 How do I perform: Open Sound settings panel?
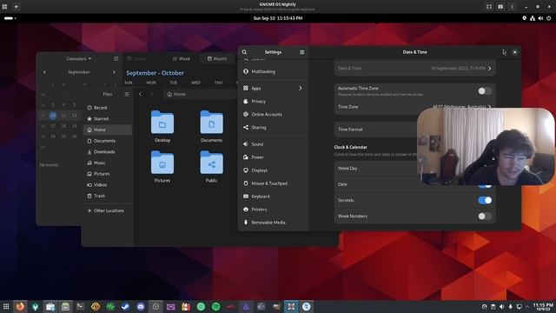(273, 144)
